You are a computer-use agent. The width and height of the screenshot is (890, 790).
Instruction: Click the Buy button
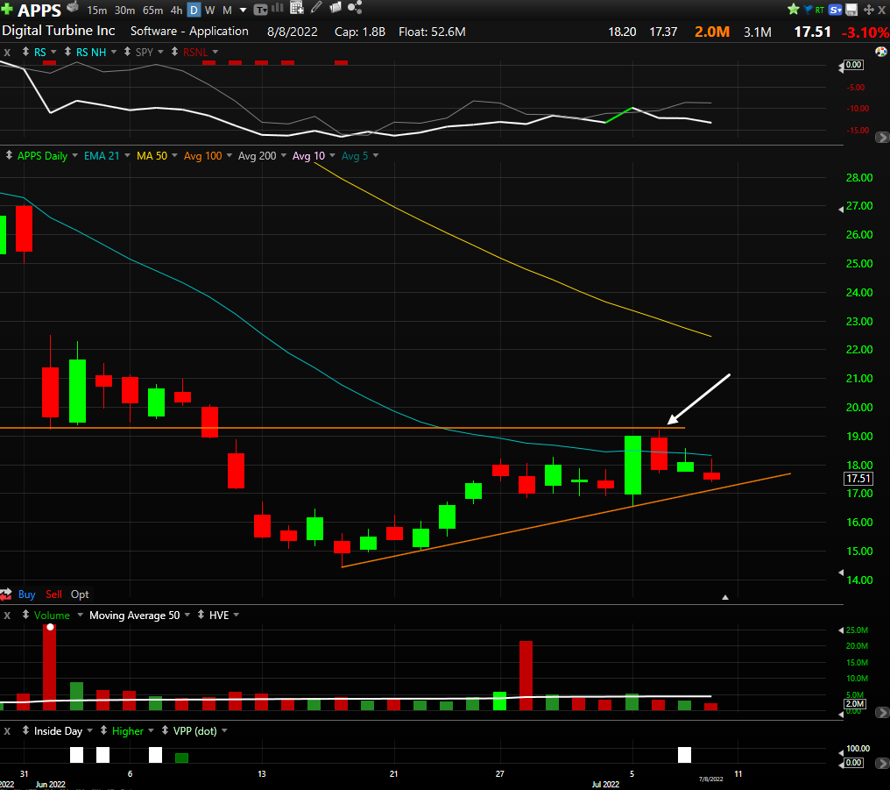26,594
